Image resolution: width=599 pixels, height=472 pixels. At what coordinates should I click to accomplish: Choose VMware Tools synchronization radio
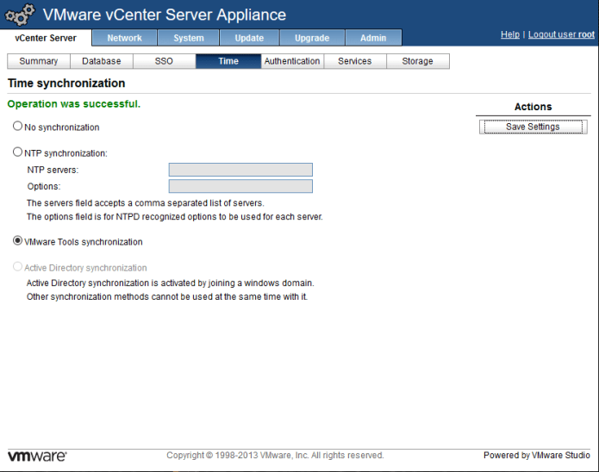point(18,241)
